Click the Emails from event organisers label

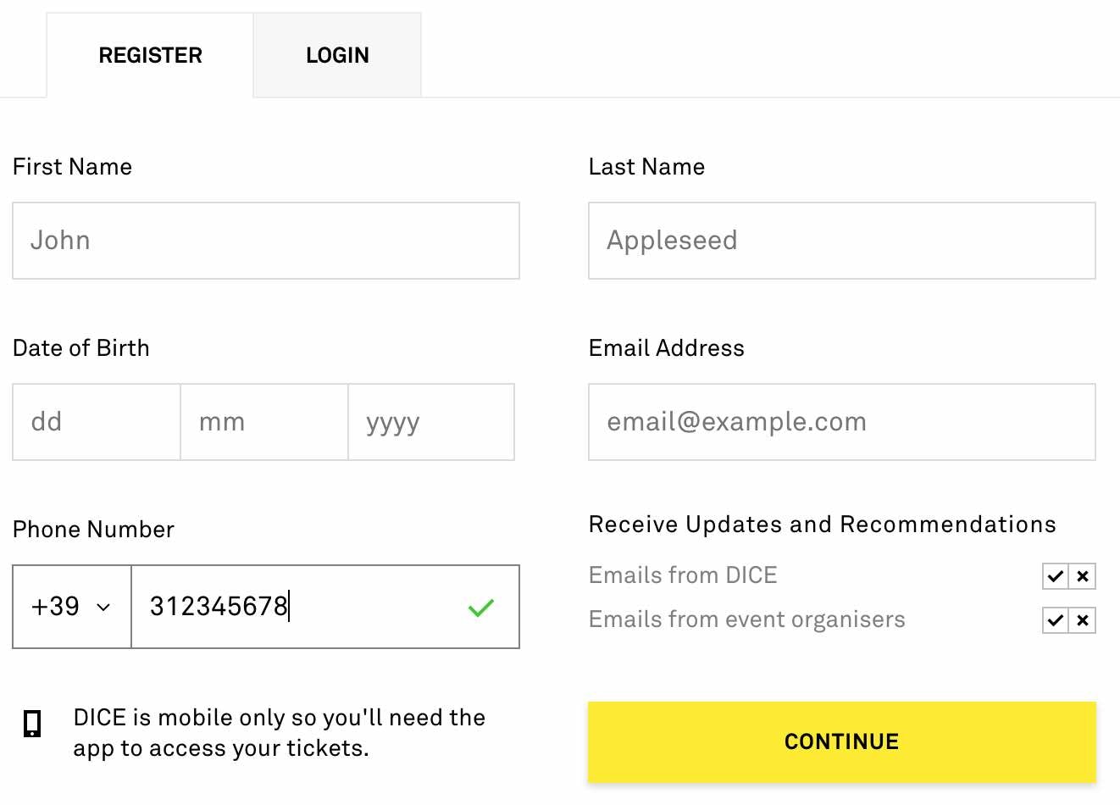[746, 619]
